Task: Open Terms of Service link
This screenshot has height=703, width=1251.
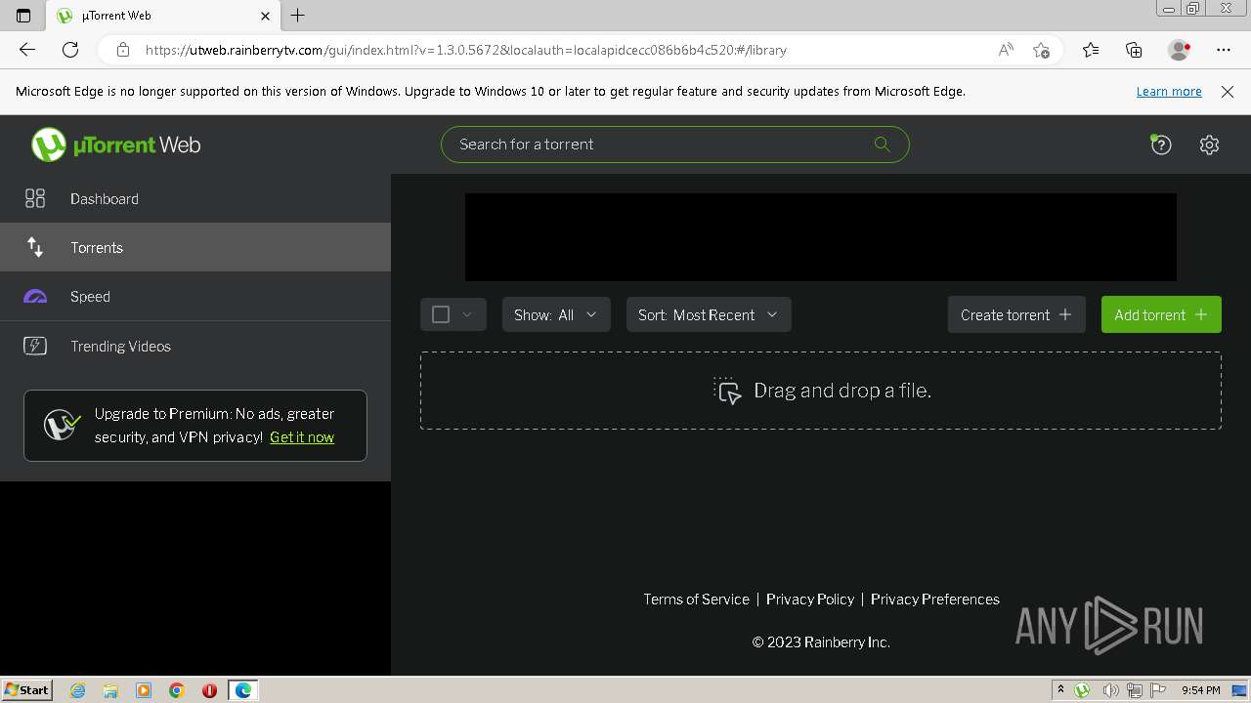Action: (x=696, y=600)
